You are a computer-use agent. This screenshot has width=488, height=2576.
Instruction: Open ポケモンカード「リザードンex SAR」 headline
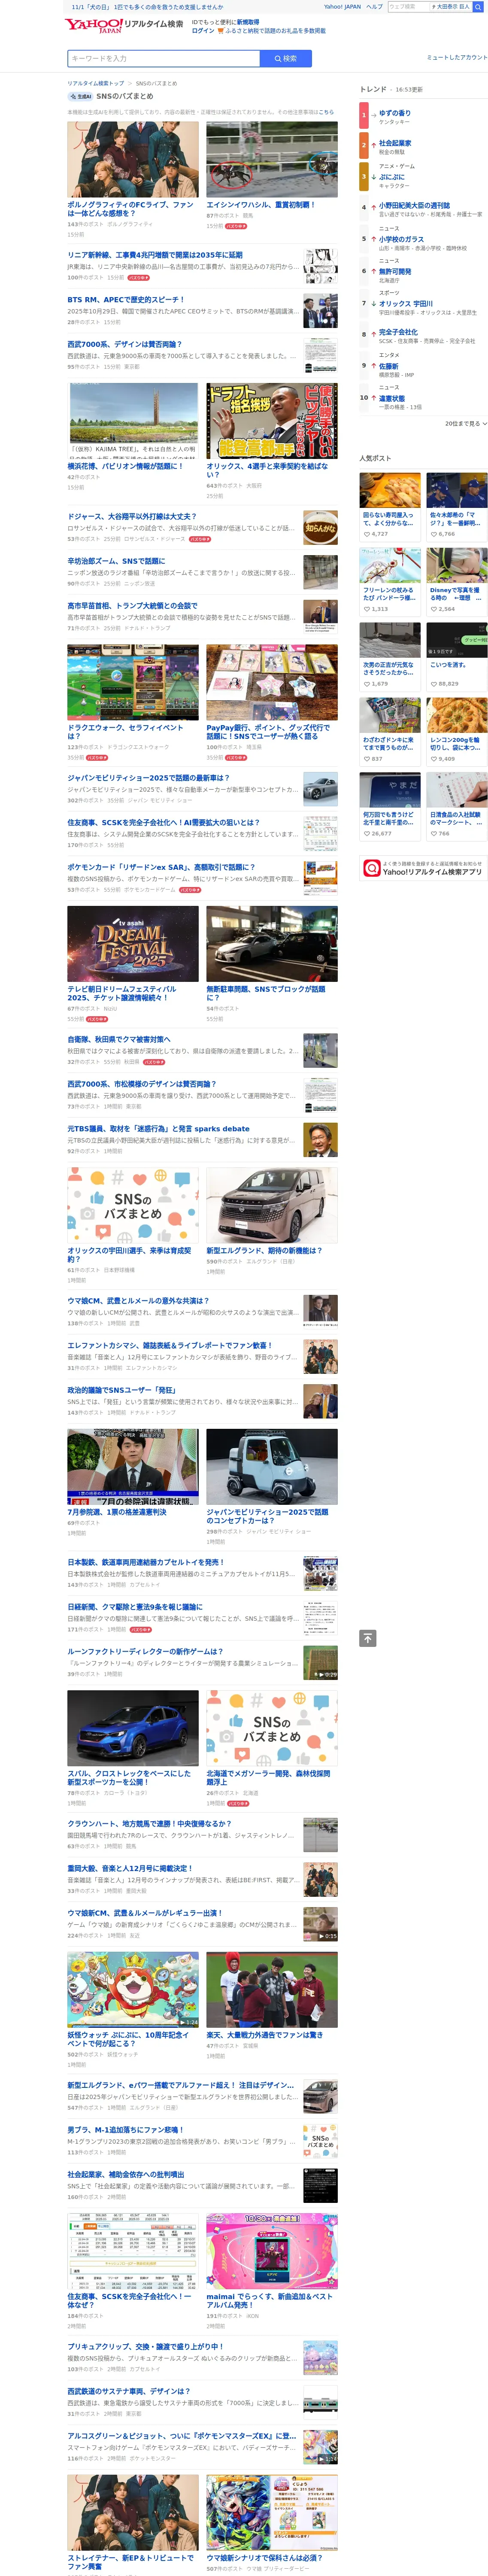(161, 867)
